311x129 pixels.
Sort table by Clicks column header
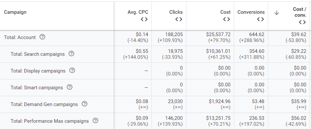[176, 12]
